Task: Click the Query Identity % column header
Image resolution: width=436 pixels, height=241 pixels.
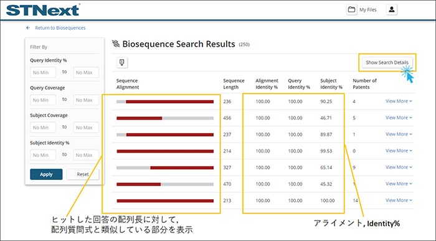Action: [299, 83]
